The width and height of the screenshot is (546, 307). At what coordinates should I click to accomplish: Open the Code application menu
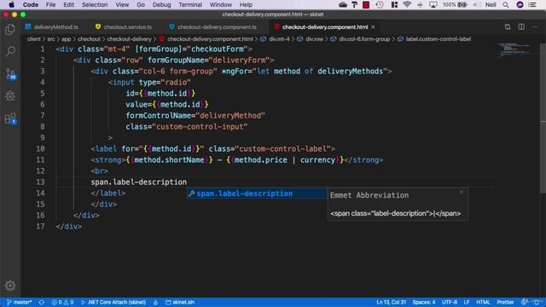click(31, 5)
